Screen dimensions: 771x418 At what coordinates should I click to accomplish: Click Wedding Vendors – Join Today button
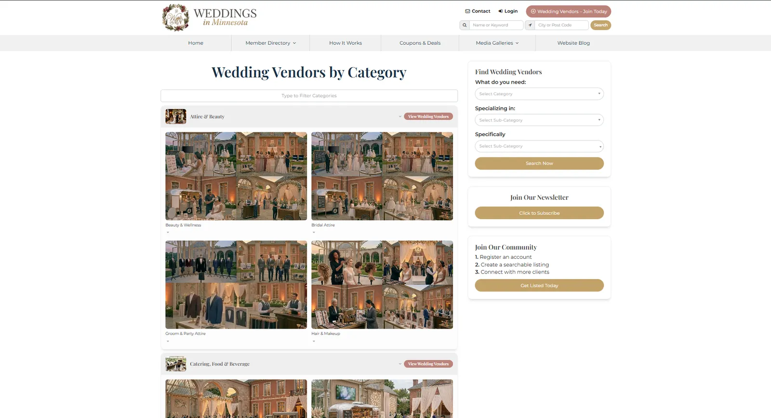tap(569, 12)
